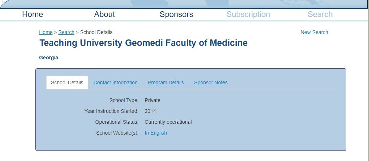Start a New Search via the link

point(314,32)
